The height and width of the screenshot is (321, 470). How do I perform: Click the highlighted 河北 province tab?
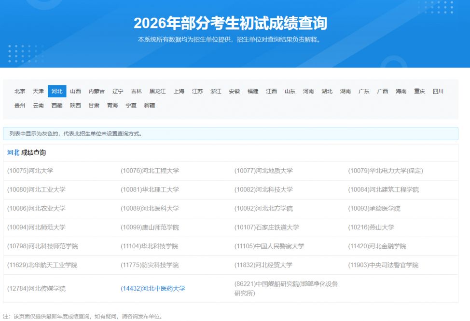tap(57, 91)
